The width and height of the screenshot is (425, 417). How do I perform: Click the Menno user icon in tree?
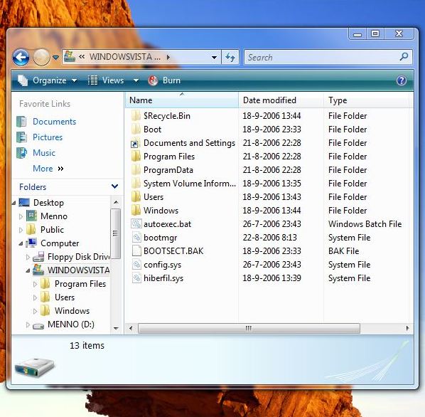(31, 216)
